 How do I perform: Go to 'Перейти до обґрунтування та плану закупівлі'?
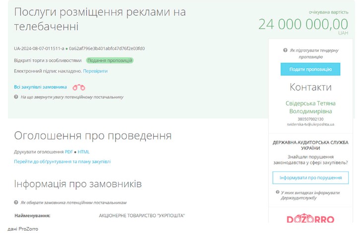62,161
